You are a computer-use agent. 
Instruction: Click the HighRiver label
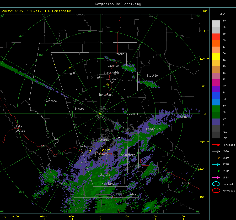coord(109,184)
